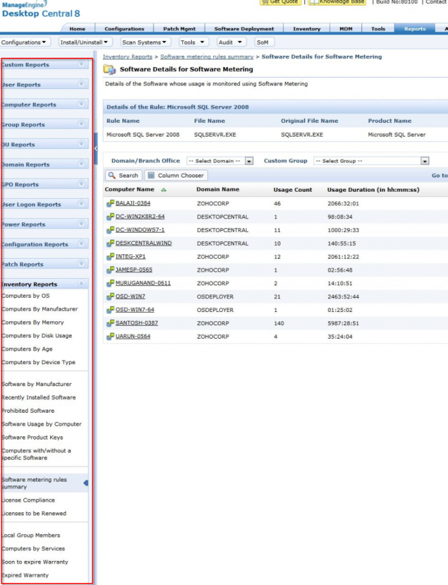The height and width of the screenshot is (585, 448).
Task: Click the computer icon beside DC-WINDOWS7-1
Action: coord(110,230)
